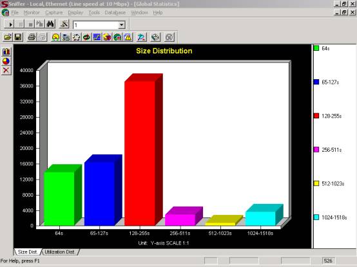Click the red X reset icon
The image size is (357, 267).
click(x=6, y=70)
